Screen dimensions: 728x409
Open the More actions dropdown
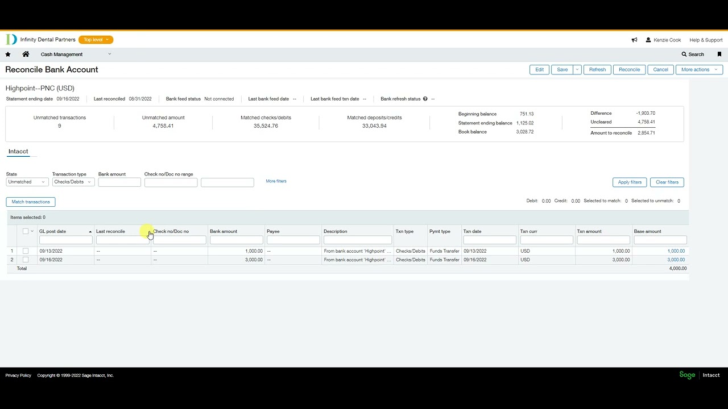(699, 69)
